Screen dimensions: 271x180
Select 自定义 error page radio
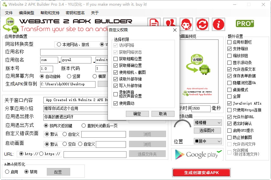pyautogui.click(x=65, y=134)
